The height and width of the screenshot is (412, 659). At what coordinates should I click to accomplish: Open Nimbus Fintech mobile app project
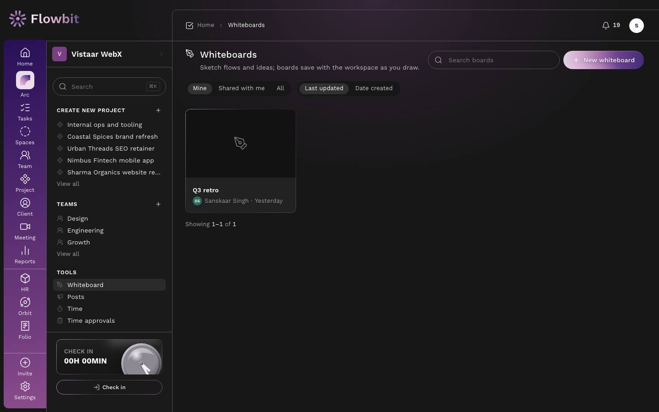coord(109,160)
